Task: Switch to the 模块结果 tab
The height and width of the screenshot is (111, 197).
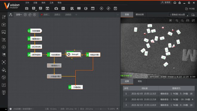Action: [x=140, y=15]
